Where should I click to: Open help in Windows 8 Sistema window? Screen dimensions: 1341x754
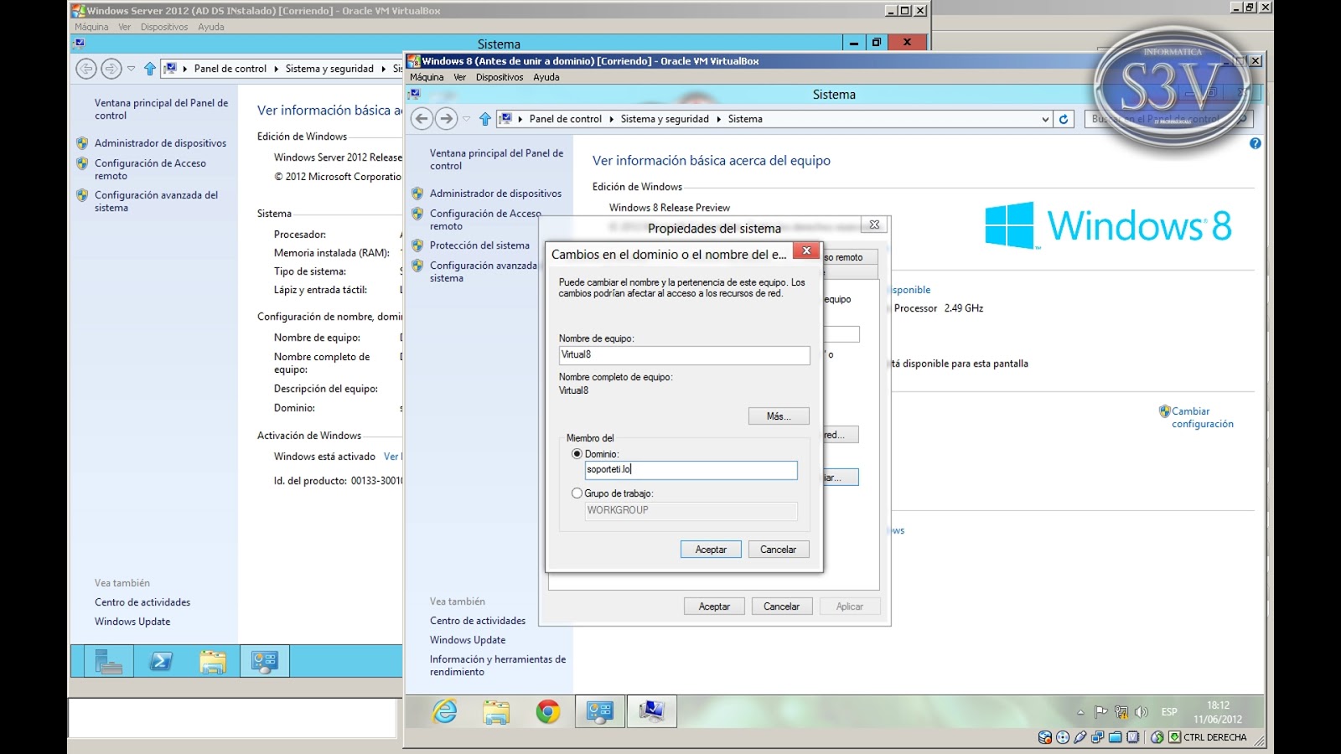pyautogui.click(x=1255, y=143)
